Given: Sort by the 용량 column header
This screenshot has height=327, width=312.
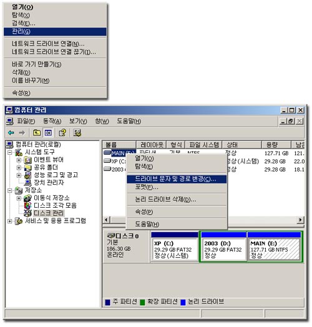Looking at the screenshot, I should point(276,145).
